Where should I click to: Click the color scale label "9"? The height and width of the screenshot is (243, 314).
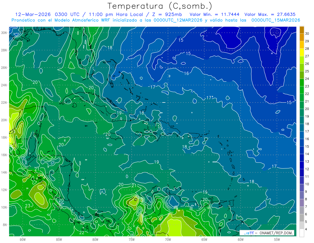[306, 192]
